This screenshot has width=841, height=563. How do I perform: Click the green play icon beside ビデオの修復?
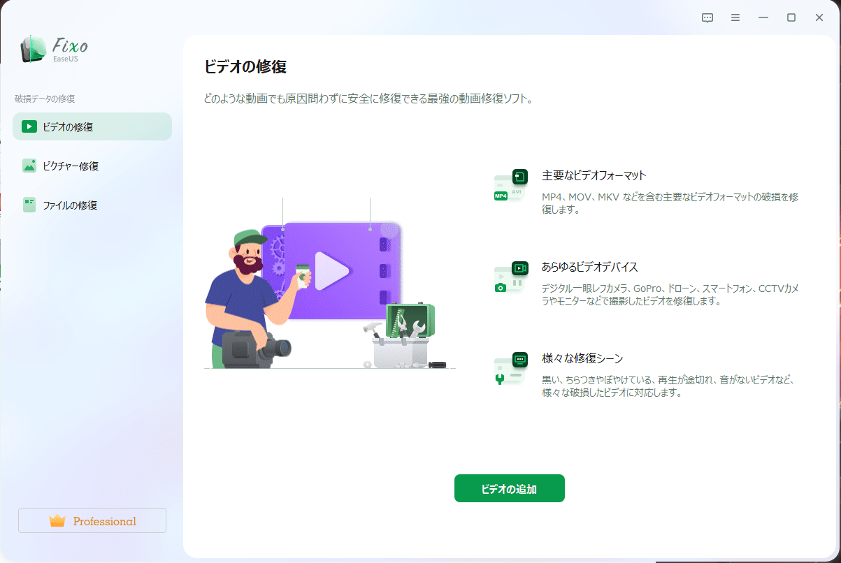click(29, 126)
